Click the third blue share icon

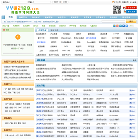tap(120, 25)
